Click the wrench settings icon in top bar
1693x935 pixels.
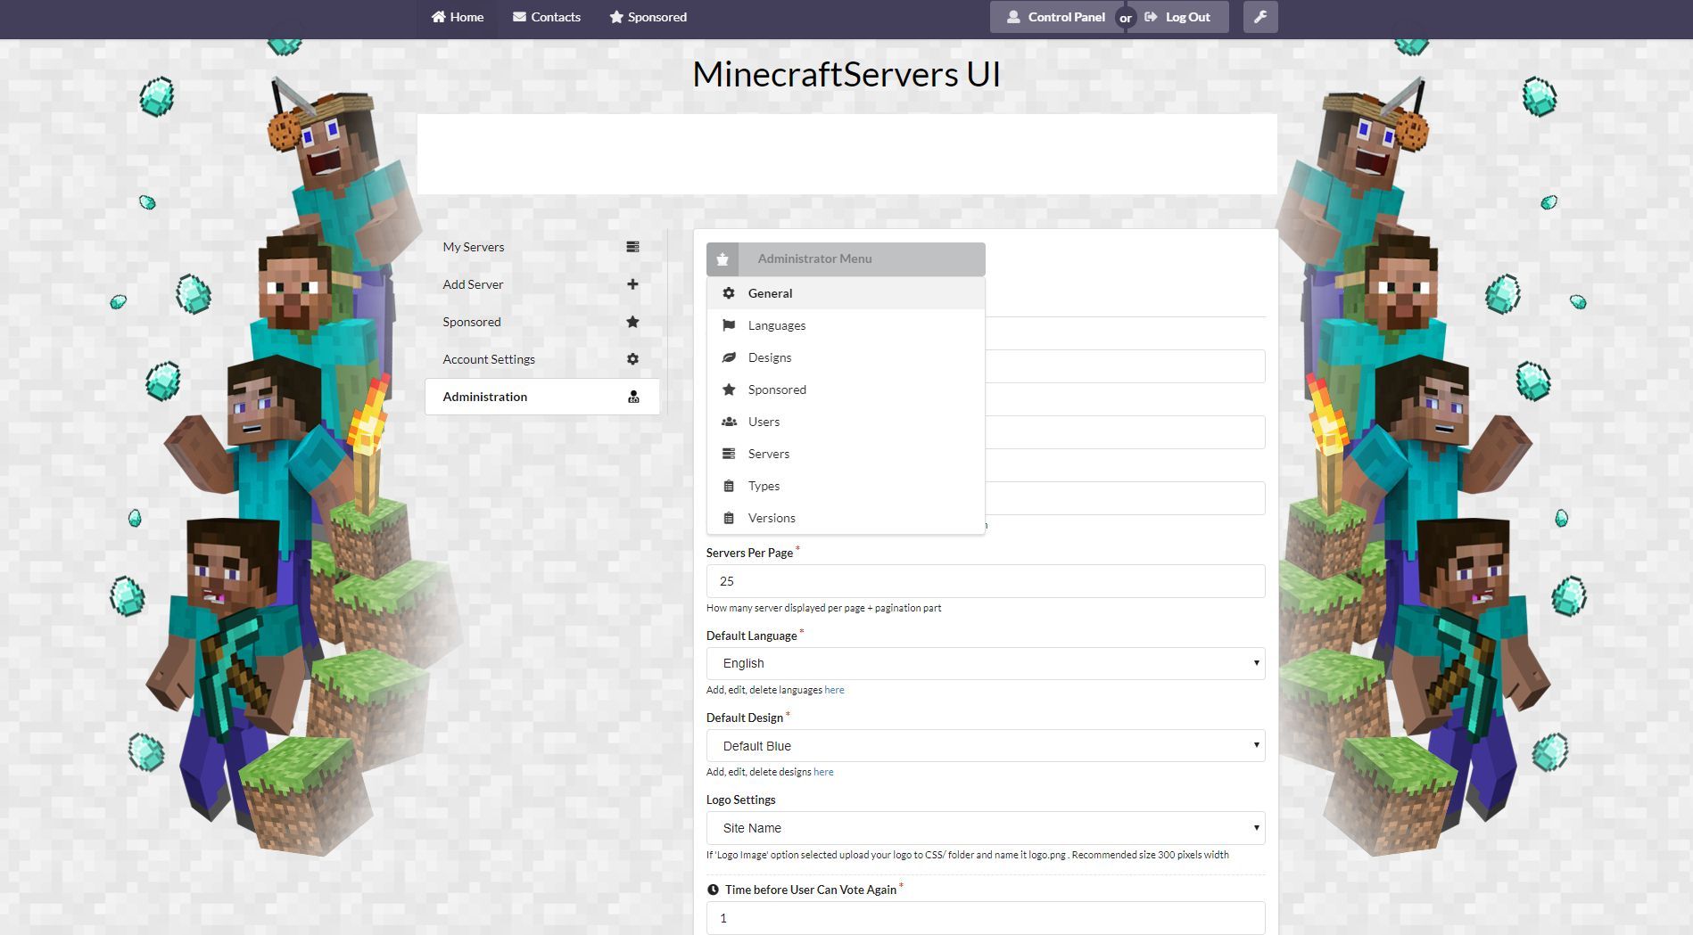click(1260, 17)
